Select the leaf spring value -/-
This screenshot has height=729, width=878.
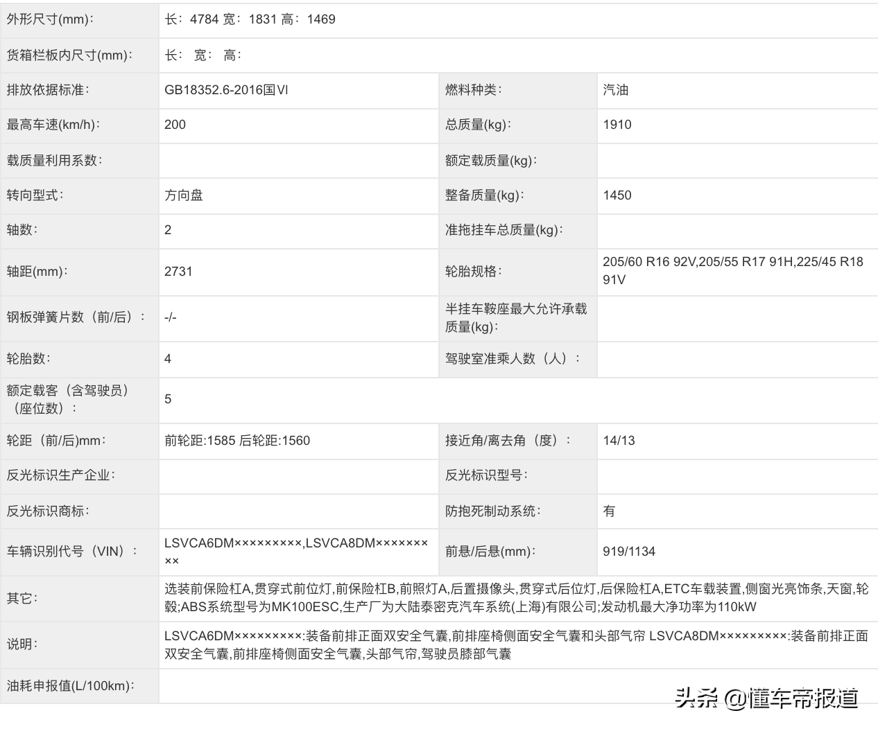(x=171, y=317)
